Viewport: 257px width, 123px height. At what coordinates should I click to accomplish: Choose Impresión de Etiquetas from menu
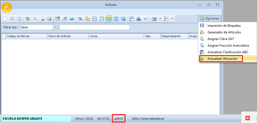click(x=224, y=26)
